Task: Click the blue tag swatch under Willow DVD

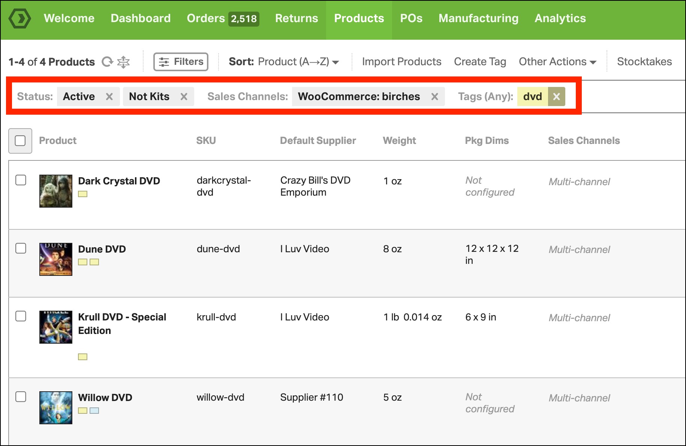Action: coord(94,411)
